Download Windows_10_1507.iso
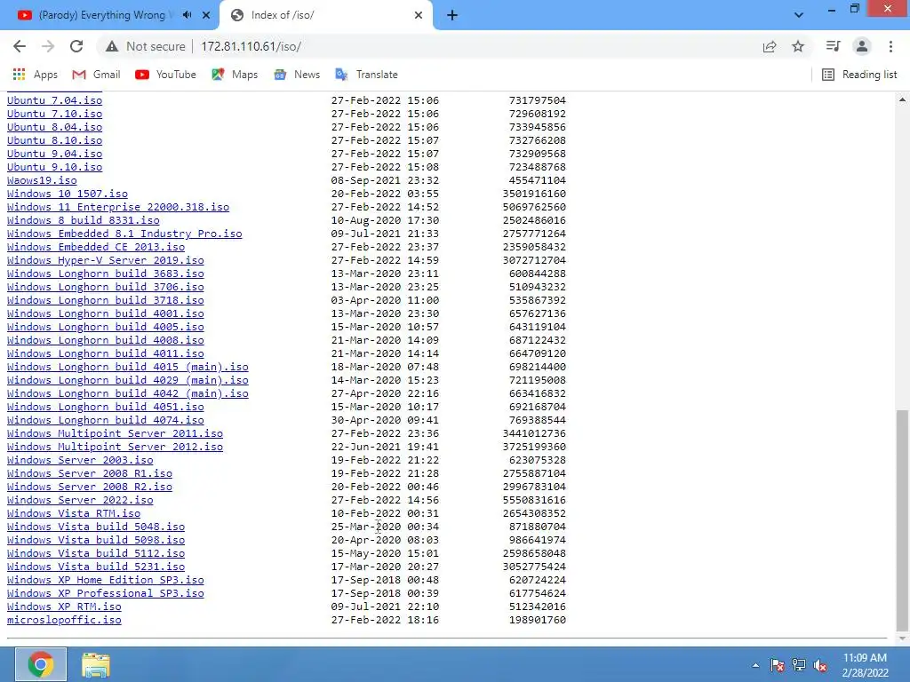 click(68, 194)
